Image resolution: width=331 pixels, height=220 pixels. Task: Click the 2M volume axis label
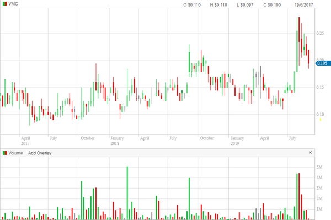pos(319,198)
